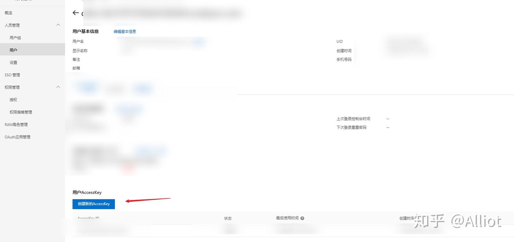The image size is (514, 242).
Task: Go to SSO 管理
Action: click(x=12, y=75)
